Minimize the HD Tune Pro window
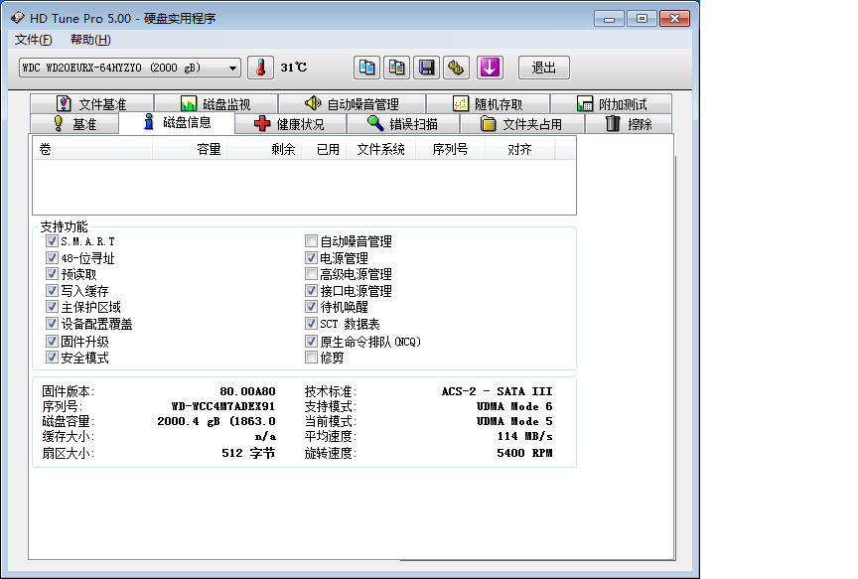 pyautogui.click(x=609, y=19)
